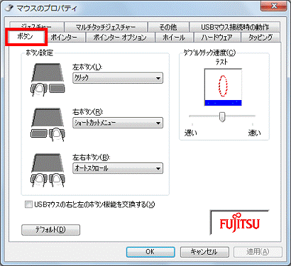Switch to the ボタン tab
Image resolution: width=291 pixels, height=266 pixels.
(25, 37)
